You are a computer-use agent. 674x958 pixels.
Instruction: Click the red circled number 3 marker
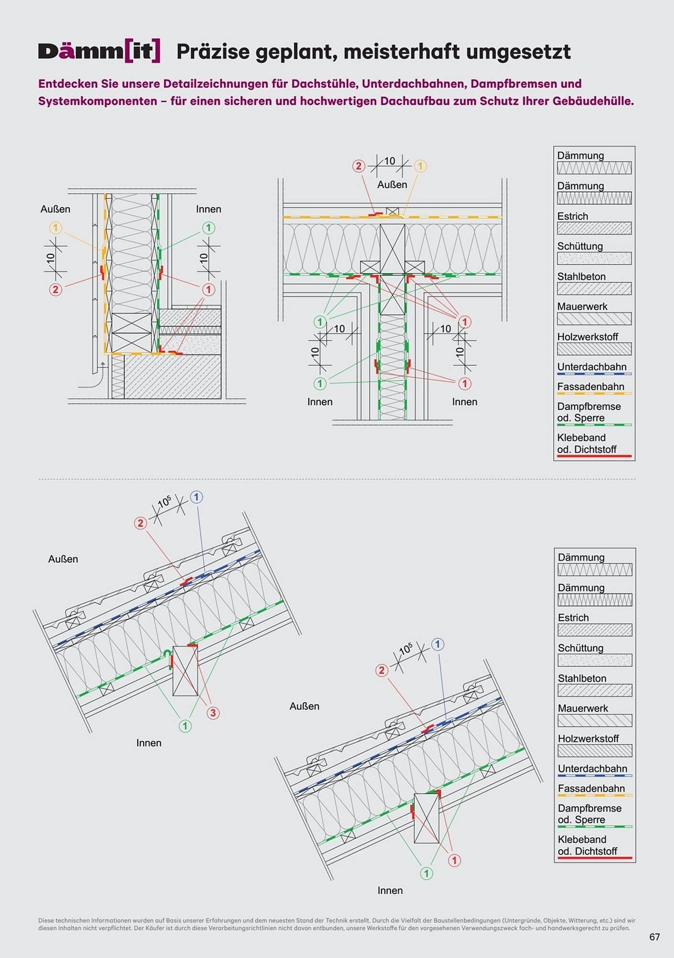(x=213, y=713)
